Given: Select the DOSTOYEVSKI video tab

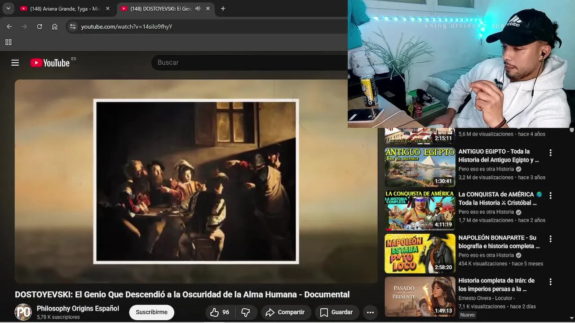Looking at the screenshot, I should [x=161, y=9].
